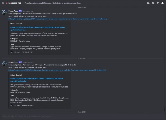Screen dimensions: 166x120
Task: Open the Threads icon in header
Action: click(148, 3)
